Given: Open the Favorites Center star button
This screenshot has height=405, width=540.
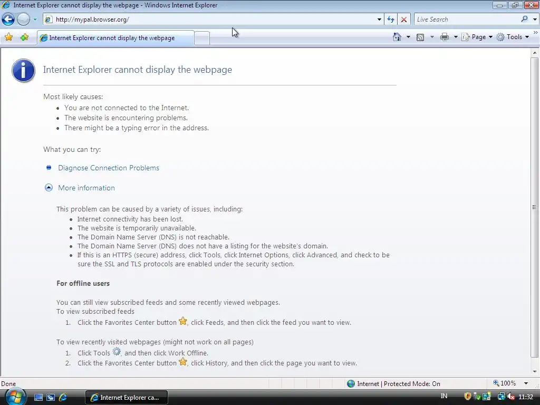Looking at the screenshot, I should (x=8, y=37).
